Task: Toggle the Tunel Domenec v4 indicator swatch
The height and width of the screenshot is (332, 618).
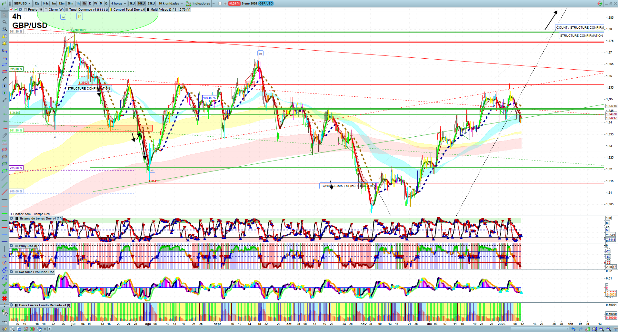Action: (67, 10)
